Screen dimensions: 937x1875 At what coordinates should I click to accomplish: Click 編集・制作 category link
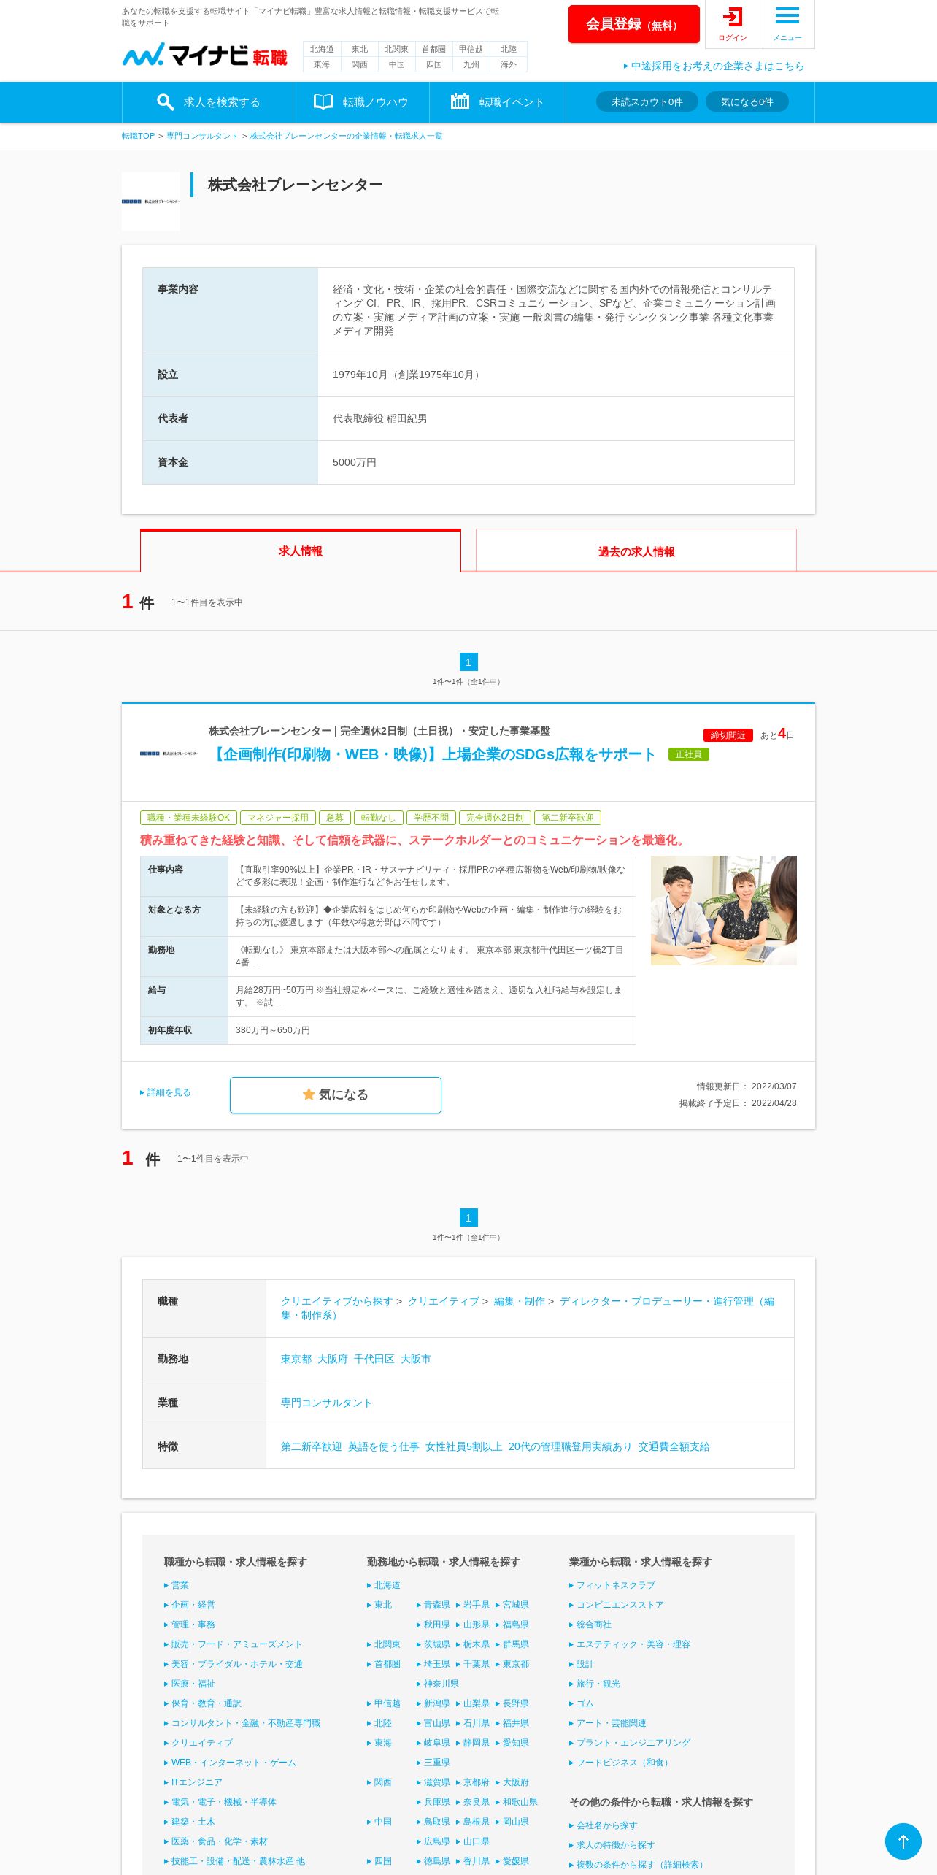point(520,1301)
